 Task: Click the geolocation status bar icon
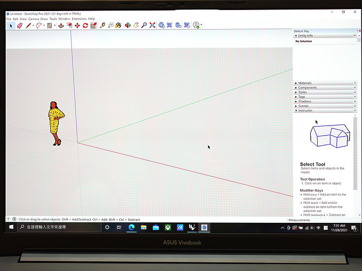pos(9,219)
